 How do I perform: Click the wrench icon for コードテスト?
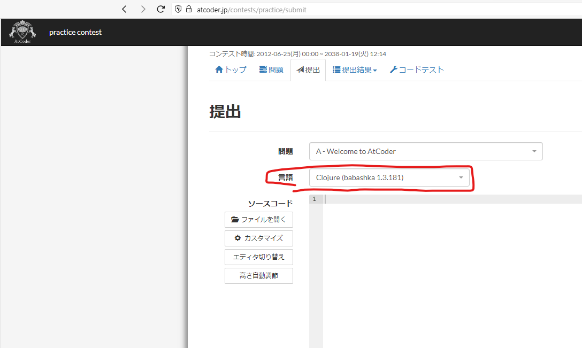pos(393,69)
